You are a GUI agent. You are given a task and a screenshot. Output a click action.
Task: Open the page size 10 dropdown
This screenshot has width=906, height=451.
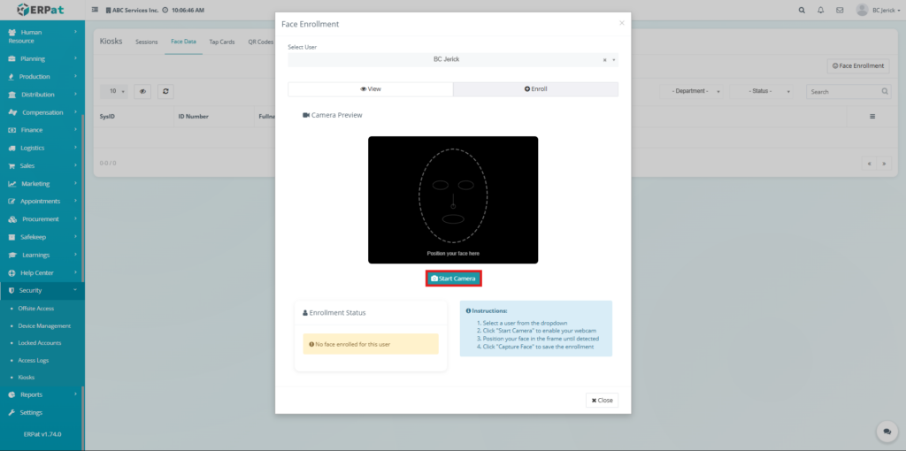point(114,91)
